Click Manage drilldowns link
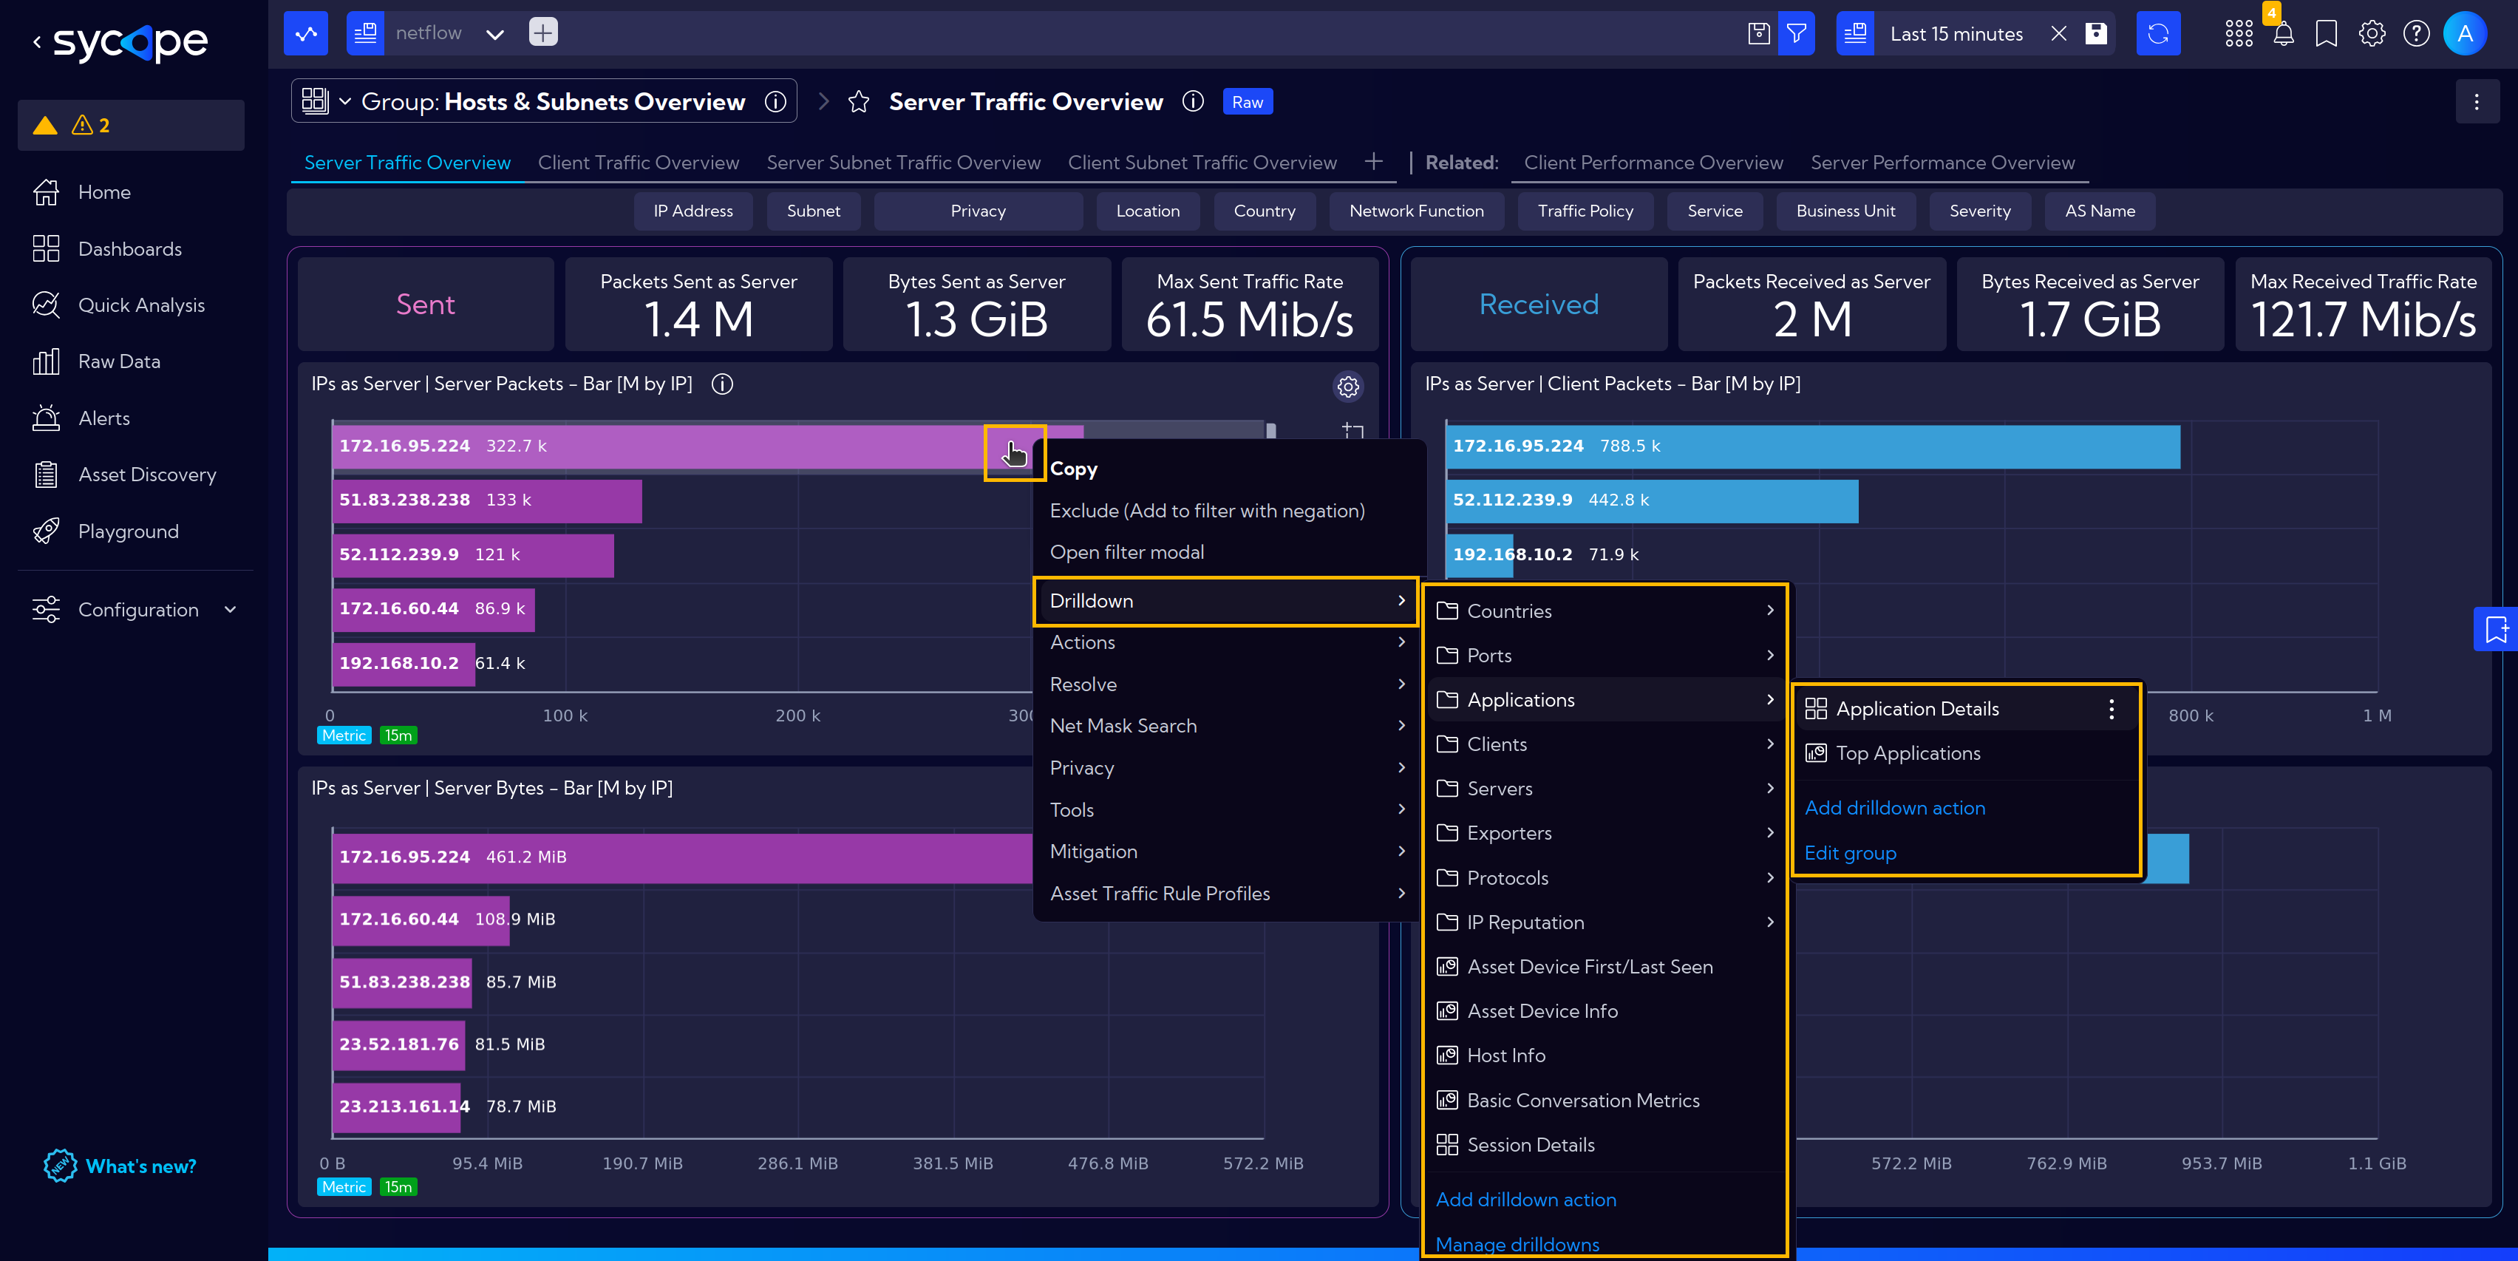 click(1517, 1245)
